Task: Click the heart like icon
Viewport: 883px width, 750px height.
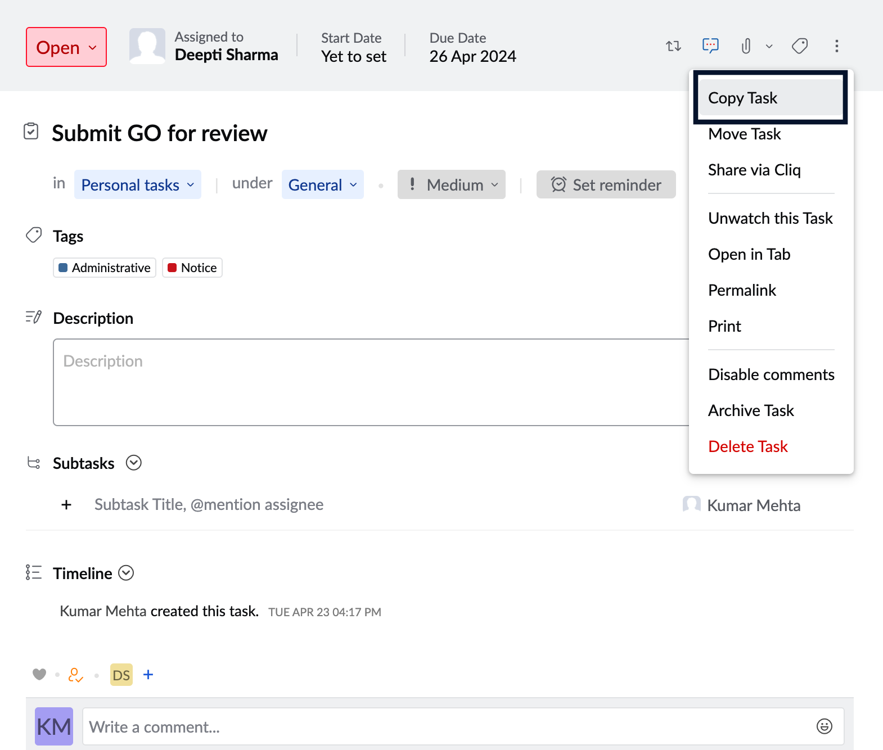Action: (39, 674)
